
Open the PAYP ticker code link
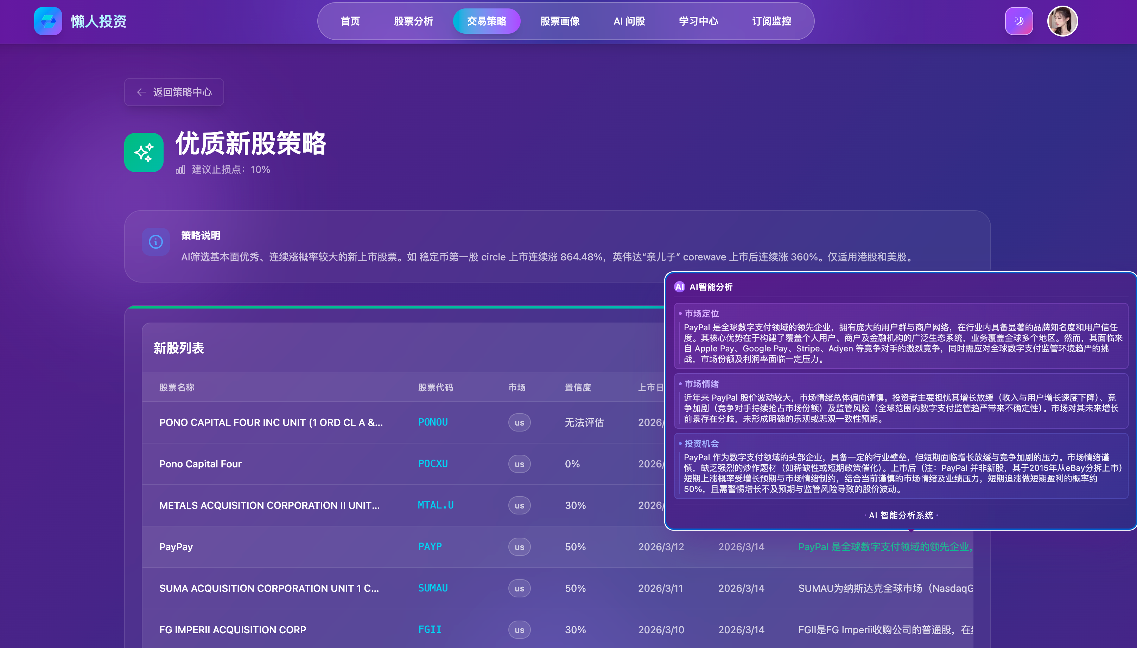pos(430,546)
